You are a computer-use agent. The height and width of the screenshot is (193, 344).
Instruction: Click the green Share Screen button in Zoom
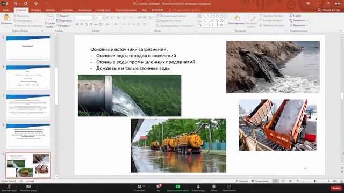tap(178, 188)
